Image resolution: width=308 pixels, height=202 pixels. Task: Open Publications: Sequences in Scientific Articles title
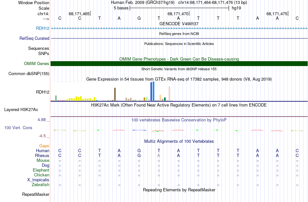point(179,44)
